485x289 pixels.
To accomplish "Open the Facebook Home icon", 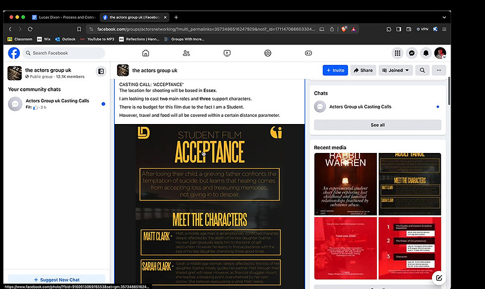I will coord(145,53).
